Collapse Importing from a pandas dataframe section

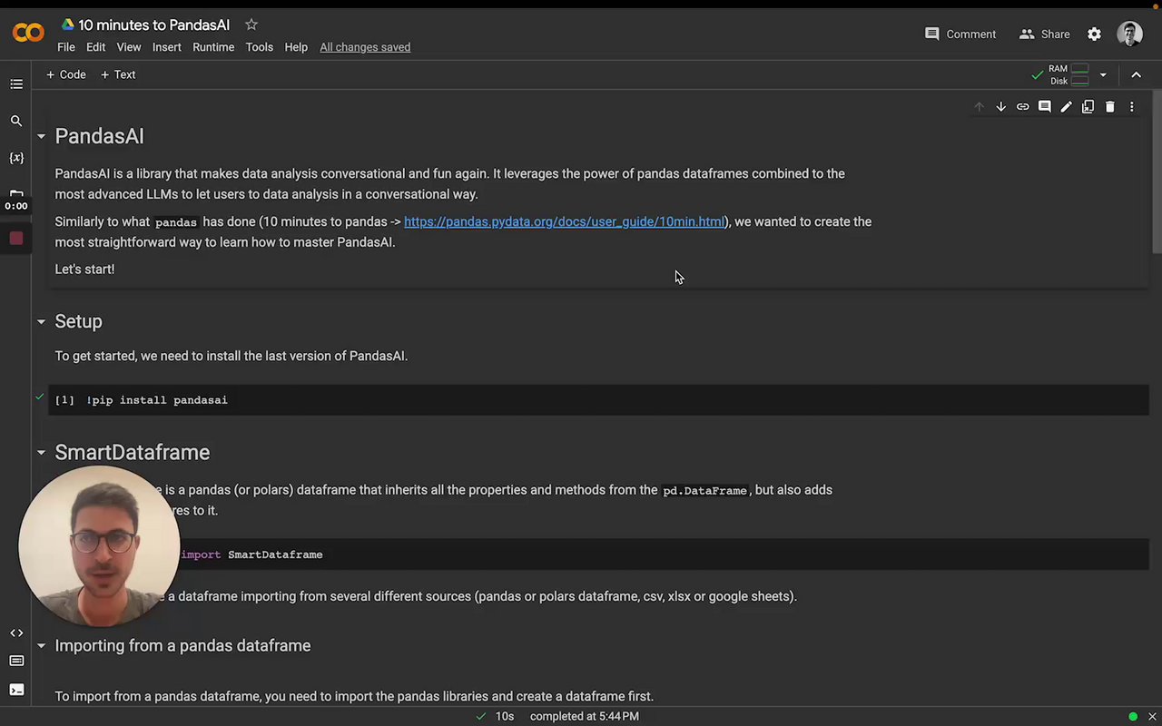coord(41,646)
